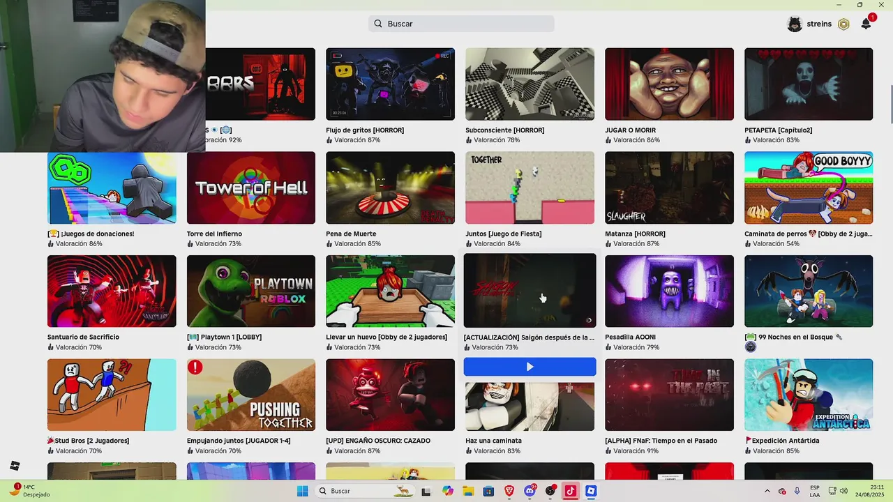Open Flujo de gritos [HORROR] title
This screenshot has height=502, width=893.
coord(365,130)
